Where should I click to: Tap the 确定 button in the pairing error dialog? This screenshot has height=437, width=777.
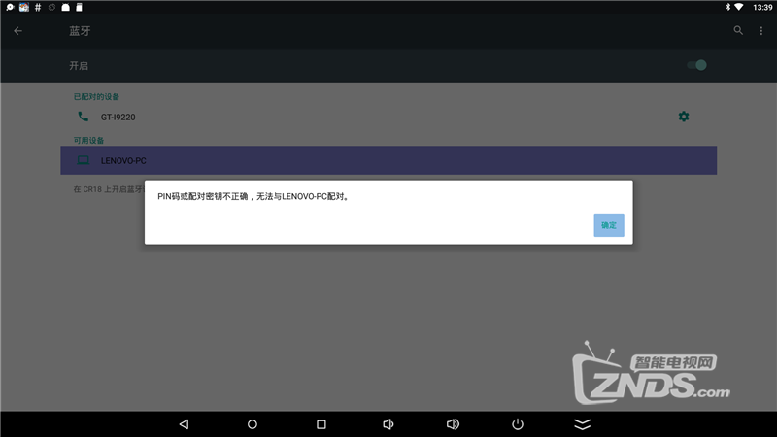point(609,225)
